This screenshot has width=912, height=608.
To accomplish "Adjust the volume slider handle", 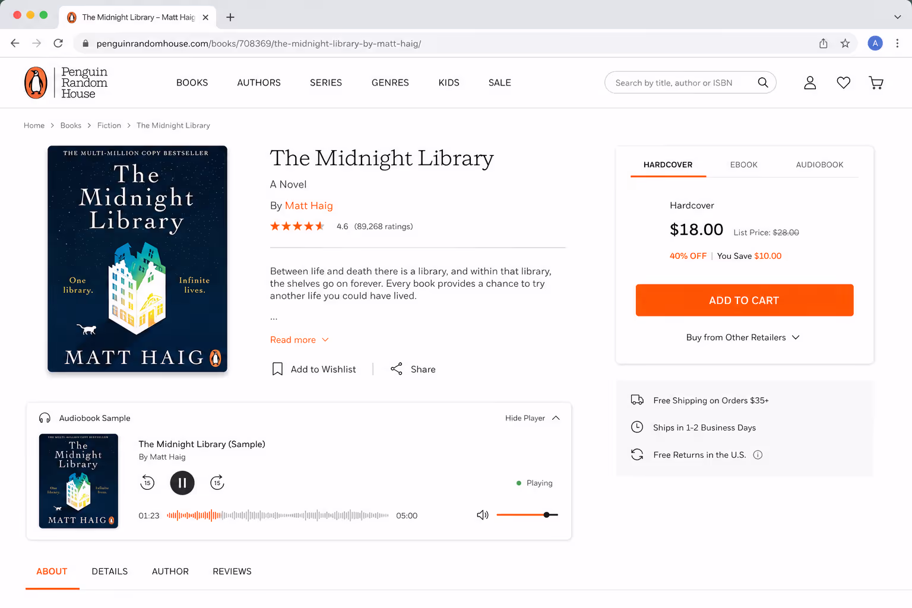I will point(546,515).
